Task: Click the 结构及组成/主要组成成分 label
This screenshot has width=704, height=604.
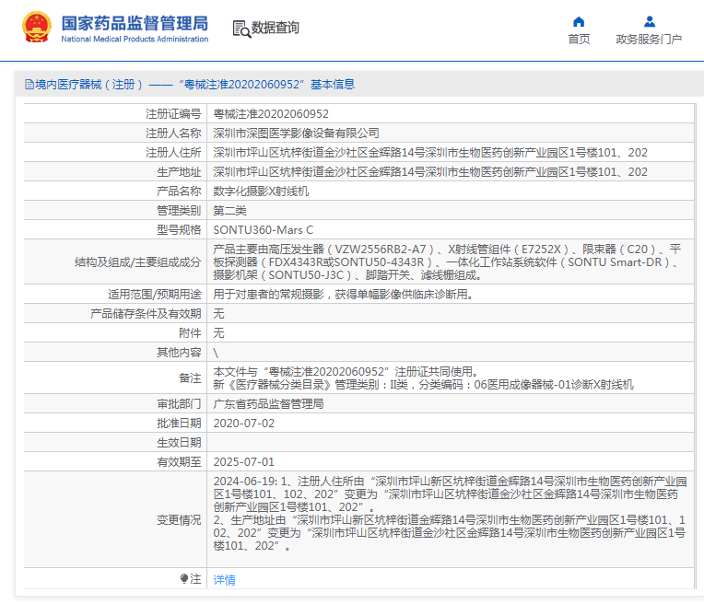Action: pyautogui.click(x=138, y=262)
